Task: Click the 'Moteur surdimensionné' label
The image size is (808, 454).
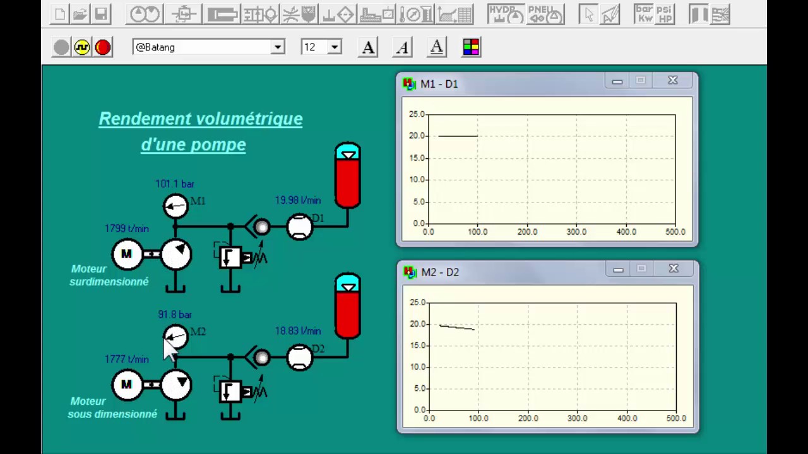Action: (109, 275)
